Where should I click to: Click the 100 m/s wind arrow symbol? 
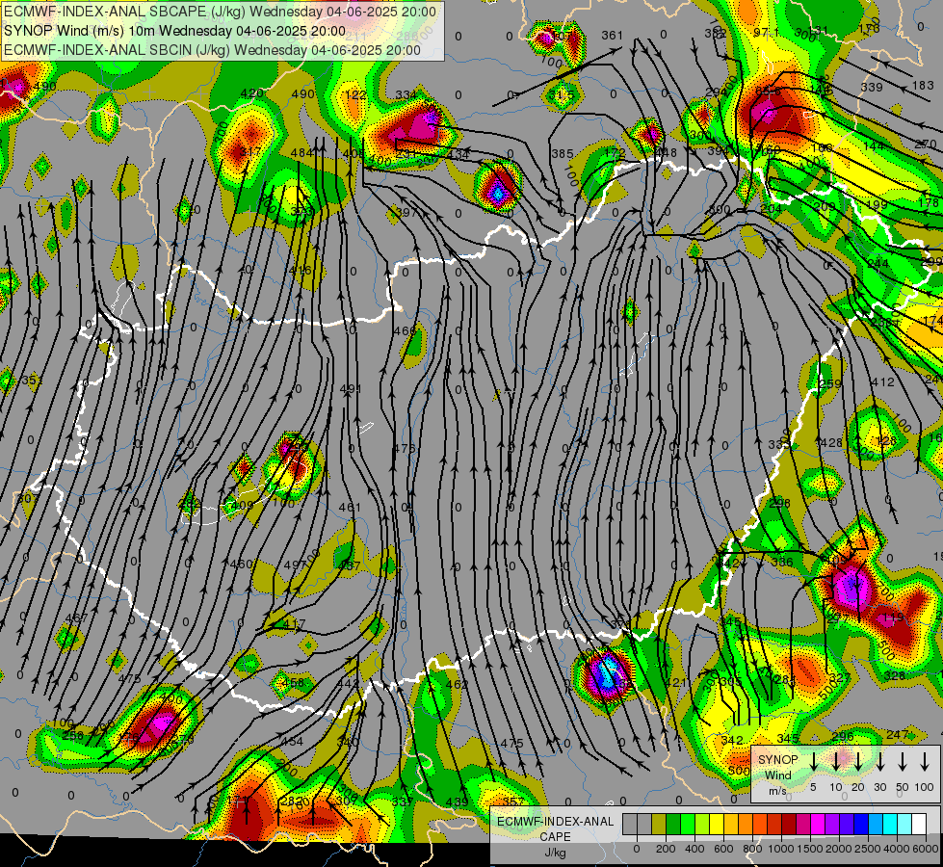click(925, 762)
